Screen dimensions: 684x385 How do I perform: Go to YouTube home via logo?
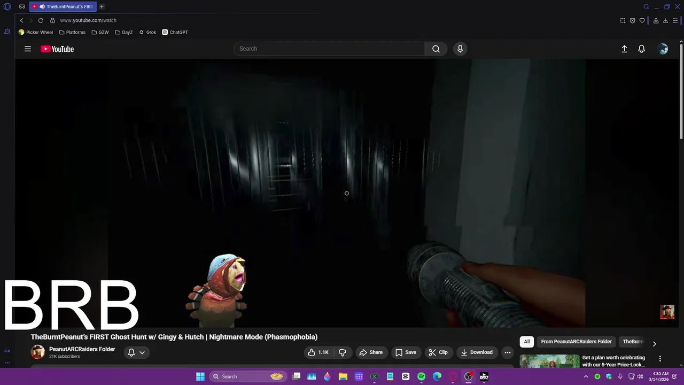57,49
